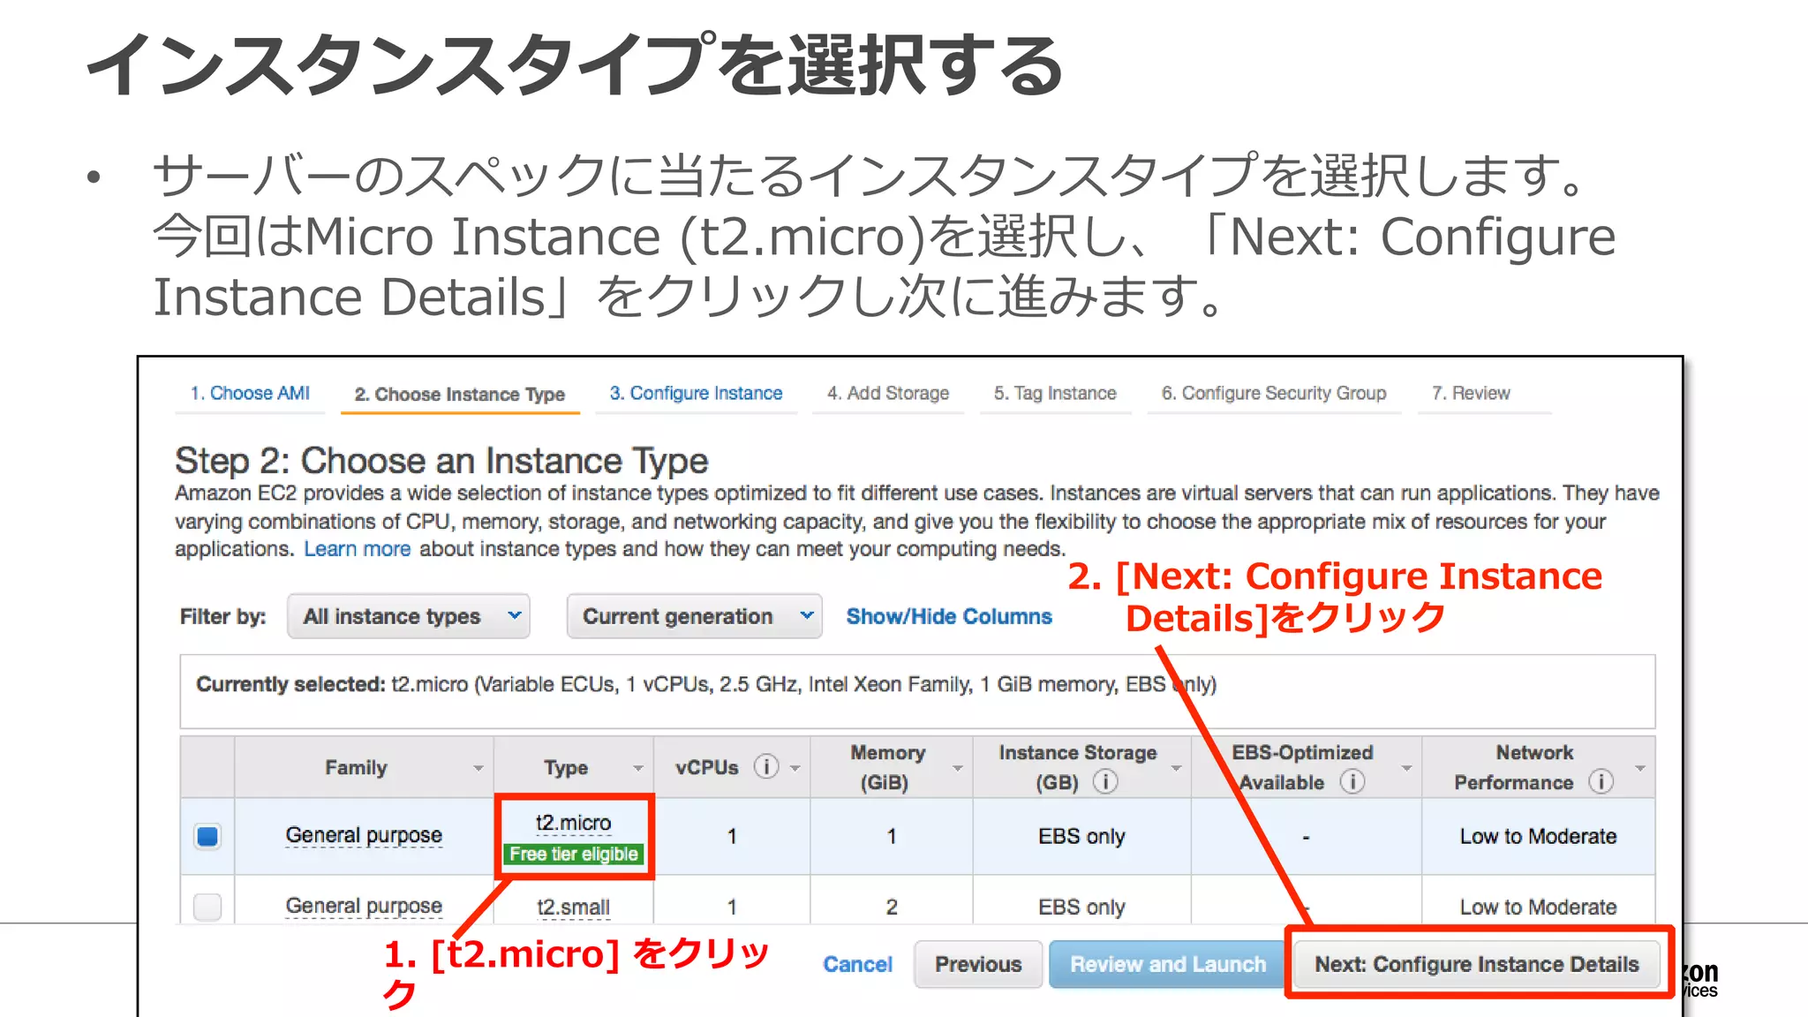This screenshot has height=1017, width=1808.
Task: Click the vCPUs info icon
Action: pos(766,766)
